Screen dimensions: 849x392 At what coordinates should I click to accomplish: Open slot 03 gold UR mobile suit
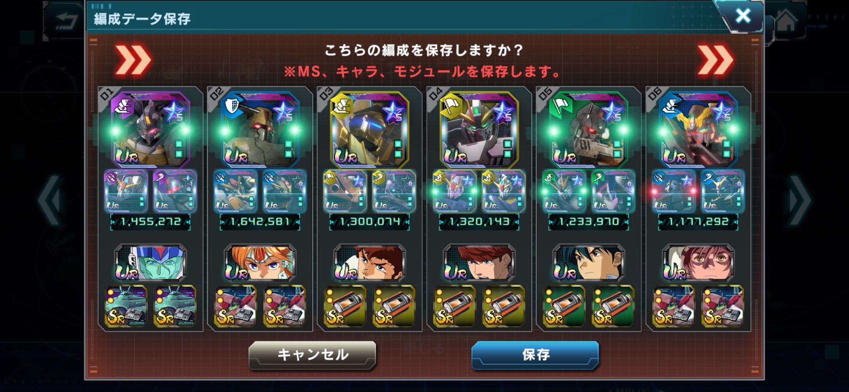[x=369, y=129]
